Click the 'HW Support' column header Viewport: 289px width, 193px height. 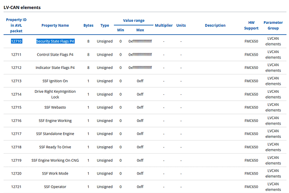pyautogui.click(x=251, y=25)
